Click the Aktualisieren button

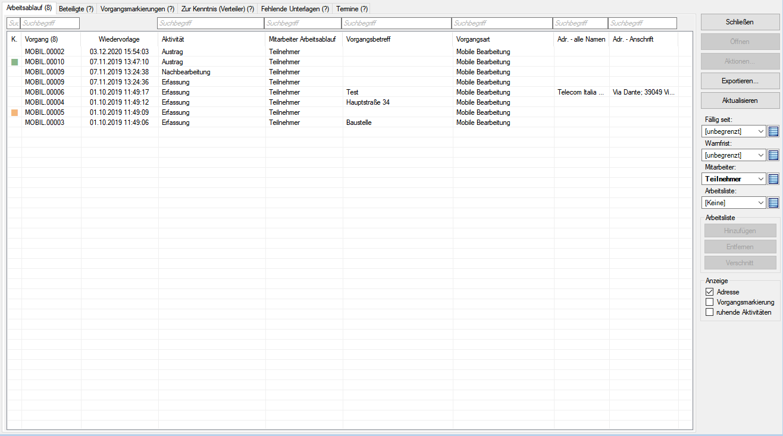(x=740, y=101)
